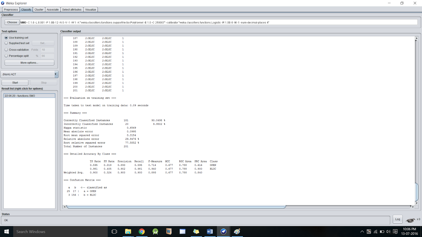The image size is (422, 237).
Task: Launch Paint from the taskbar
Action: click(x=237, y=231)
